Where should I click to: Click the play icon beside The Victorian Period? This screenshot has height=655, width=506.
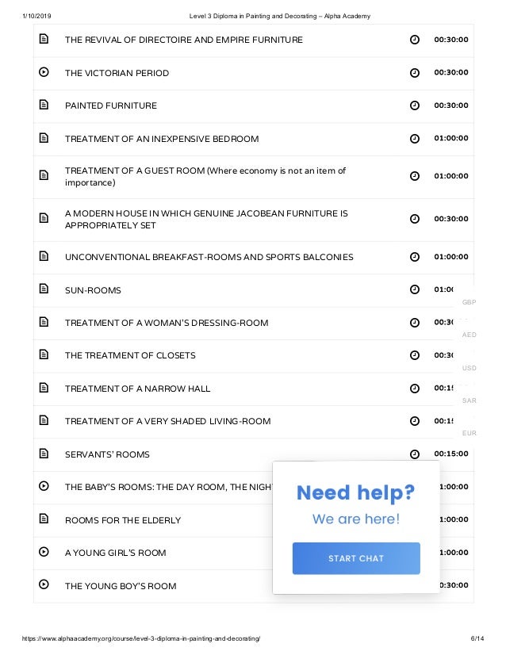coord(44,72)
